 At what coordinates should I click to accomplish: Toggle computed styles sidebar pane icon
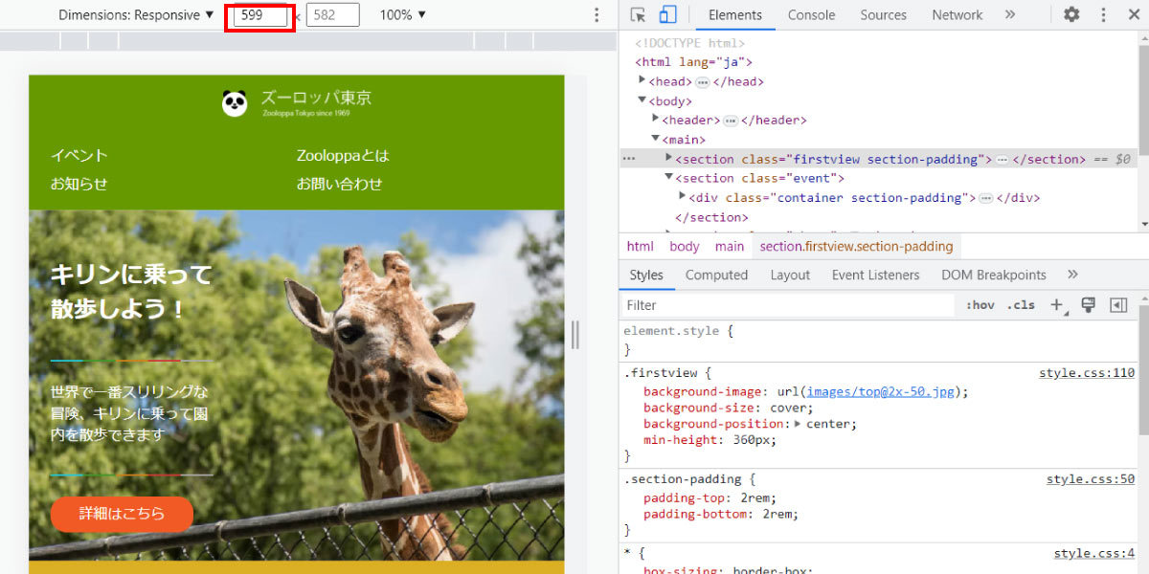1117,305
